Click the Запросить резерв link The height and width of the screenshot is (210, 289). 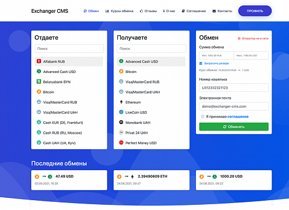(x=216, y=63)
